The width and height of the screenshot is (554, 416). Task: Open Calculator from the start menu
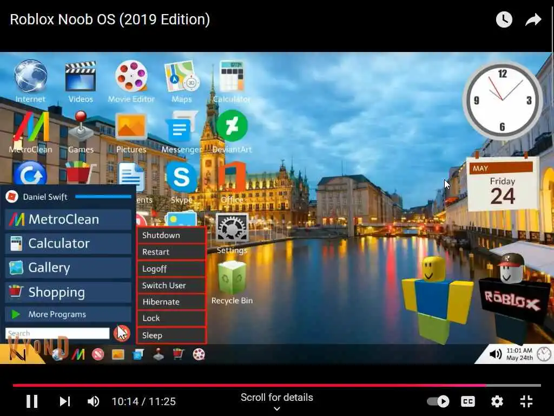pyautogui.click(x=68, y=243)
